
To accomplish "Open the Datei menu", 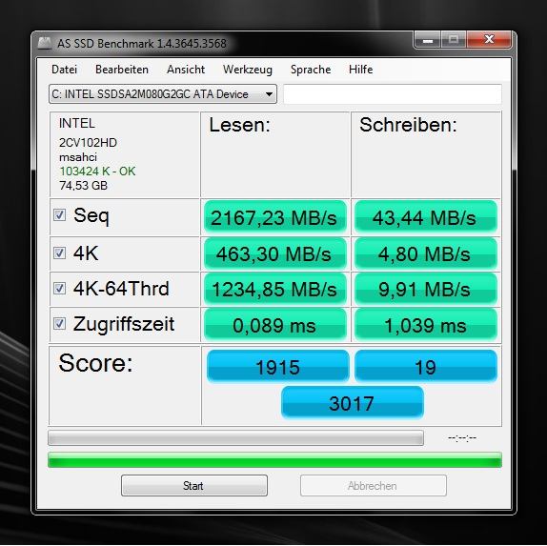I will (x=64, y=70).
